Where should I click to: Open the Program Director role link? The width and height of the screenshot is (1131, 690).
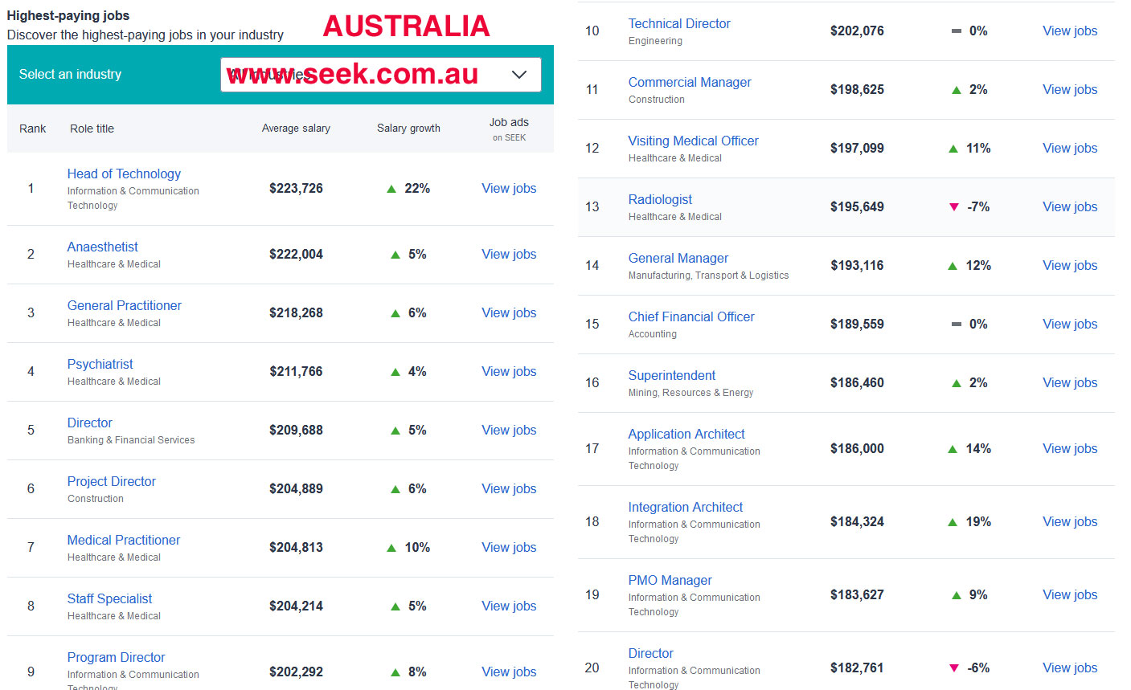(x=116, y=657)
